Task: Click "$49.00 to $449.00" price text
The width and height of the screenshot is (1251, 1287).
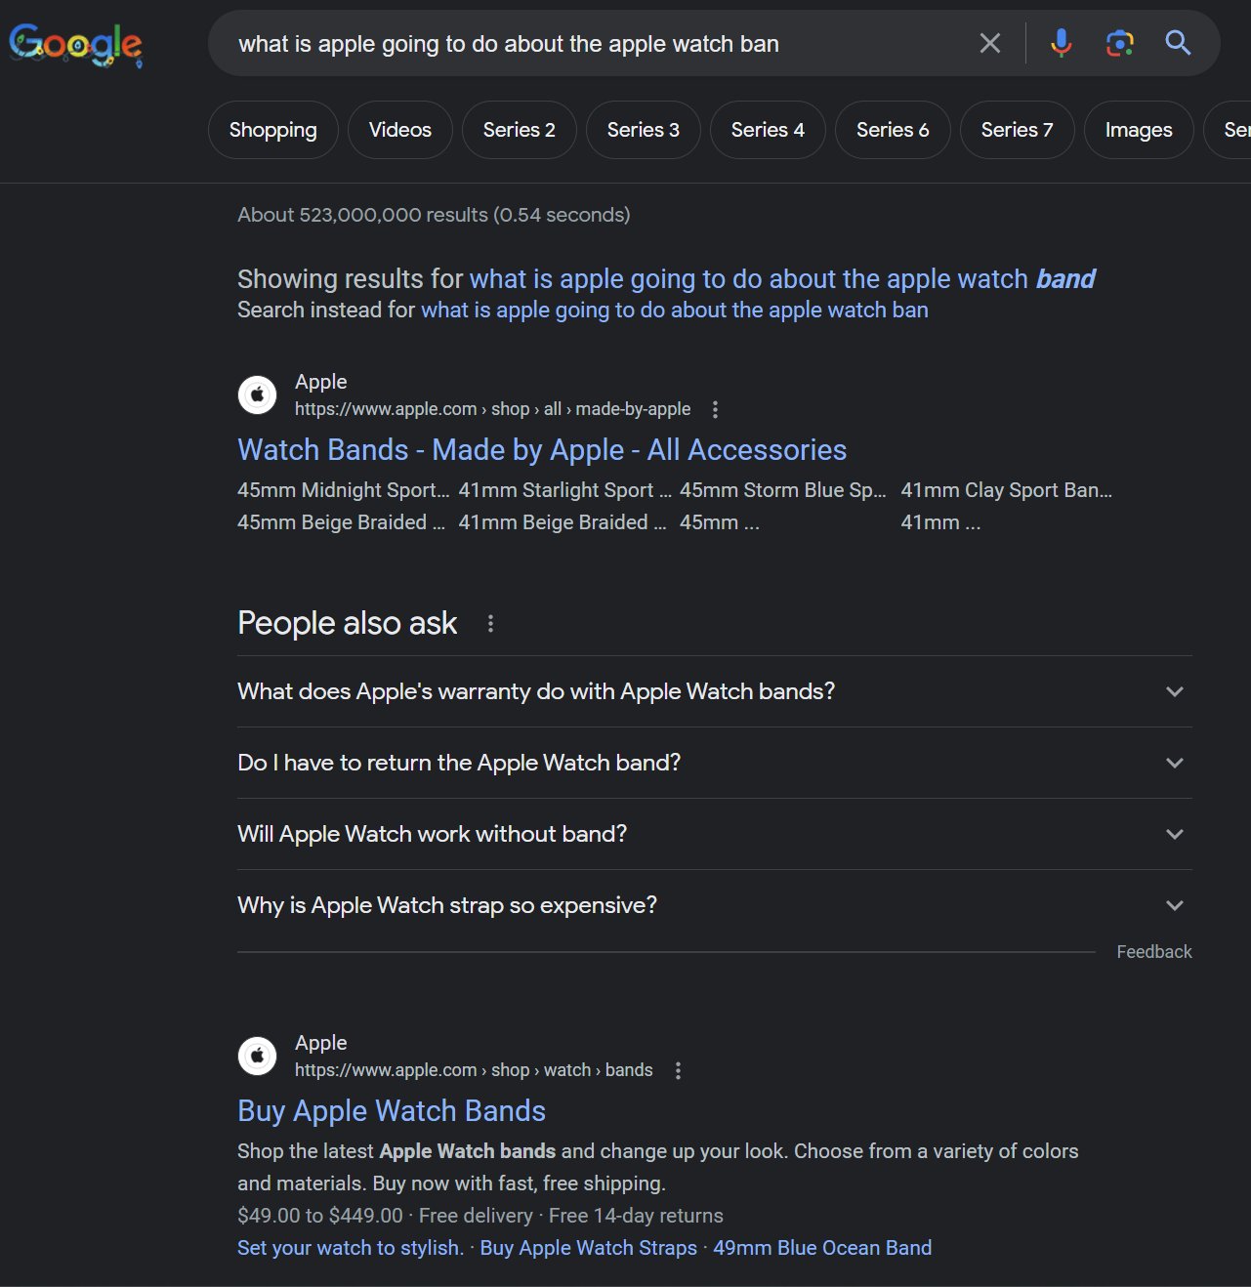Action: pos(320,1216)
